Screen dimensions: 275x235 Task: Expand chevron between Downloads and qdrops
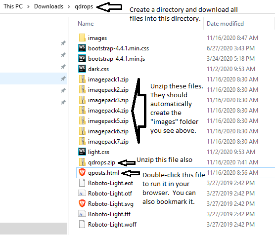coord(69,6)
